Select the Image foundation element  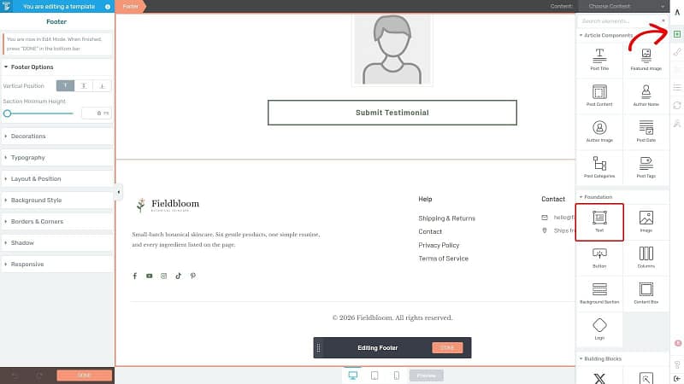pyautogui.click(x=646, y=222)
